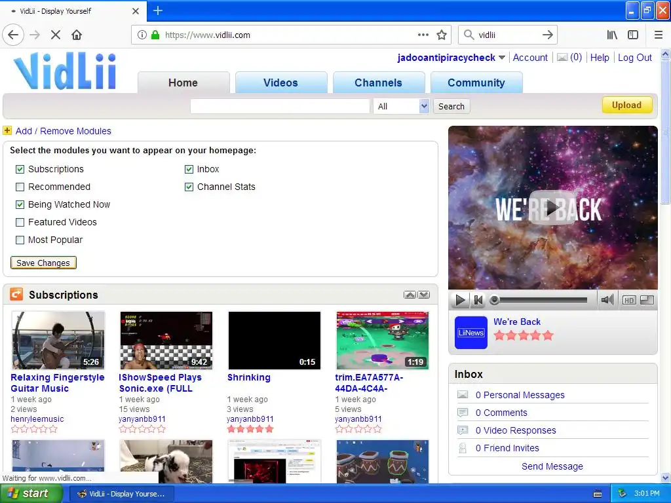Viewport: 671px width, 503px height.
Task: Toggle the sidebar view icon
Action: click(x=633, y=35)
